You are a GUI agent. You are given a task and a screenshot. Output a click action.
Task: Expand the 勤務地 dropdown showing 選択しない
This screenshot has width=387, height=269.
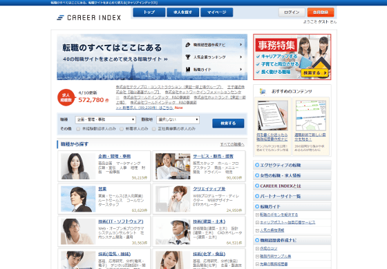click(178, 120)
